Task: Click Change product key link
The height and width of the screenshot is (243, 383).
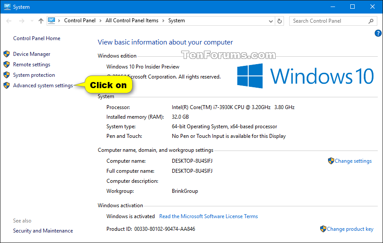Action: tap(350, 229)
